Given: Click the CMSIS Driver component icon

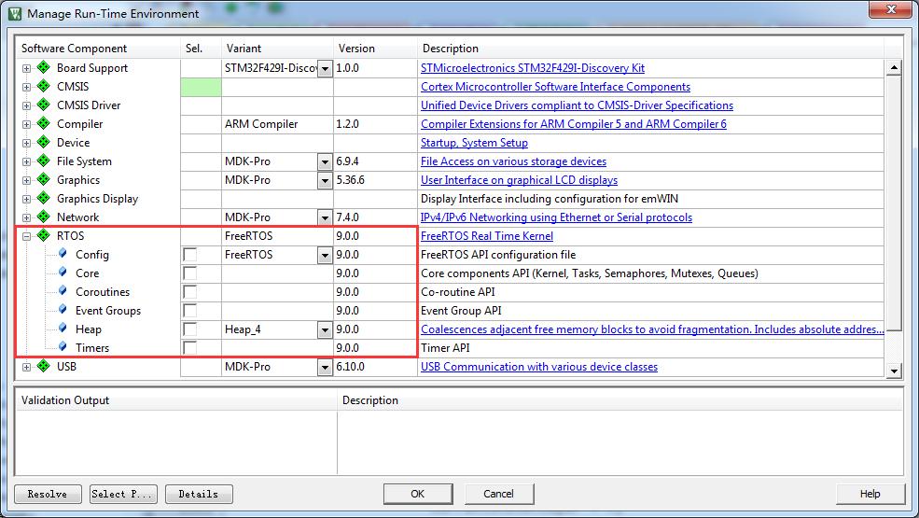Looking at the screenshot, I should tap(44, 105).
